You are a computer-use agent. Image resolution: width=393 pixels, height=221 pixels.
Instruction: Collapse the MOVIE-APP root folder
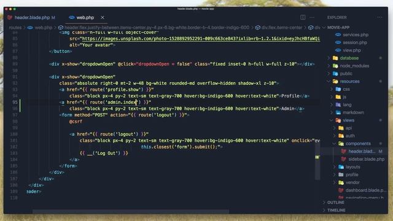[338, 27]
